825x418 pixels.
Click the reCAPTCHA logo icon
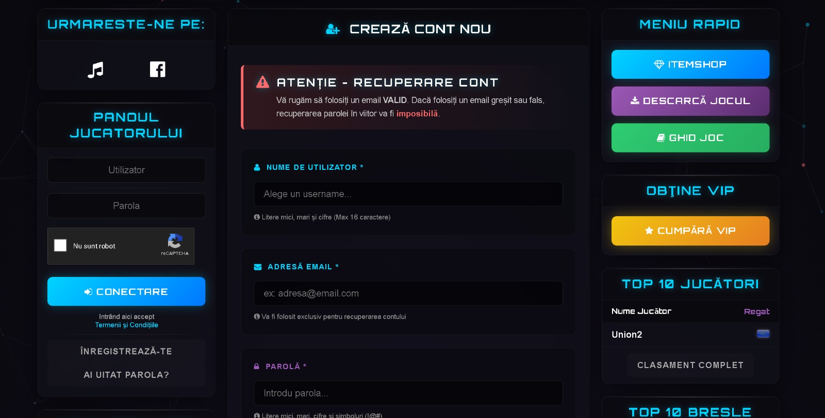pyautogui.click(x=175, y=241)
